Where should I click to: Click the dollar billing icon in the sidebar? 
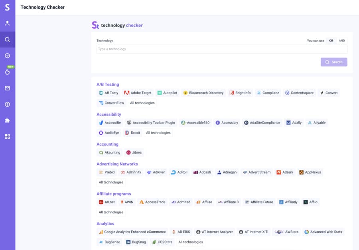pos(7,104)
